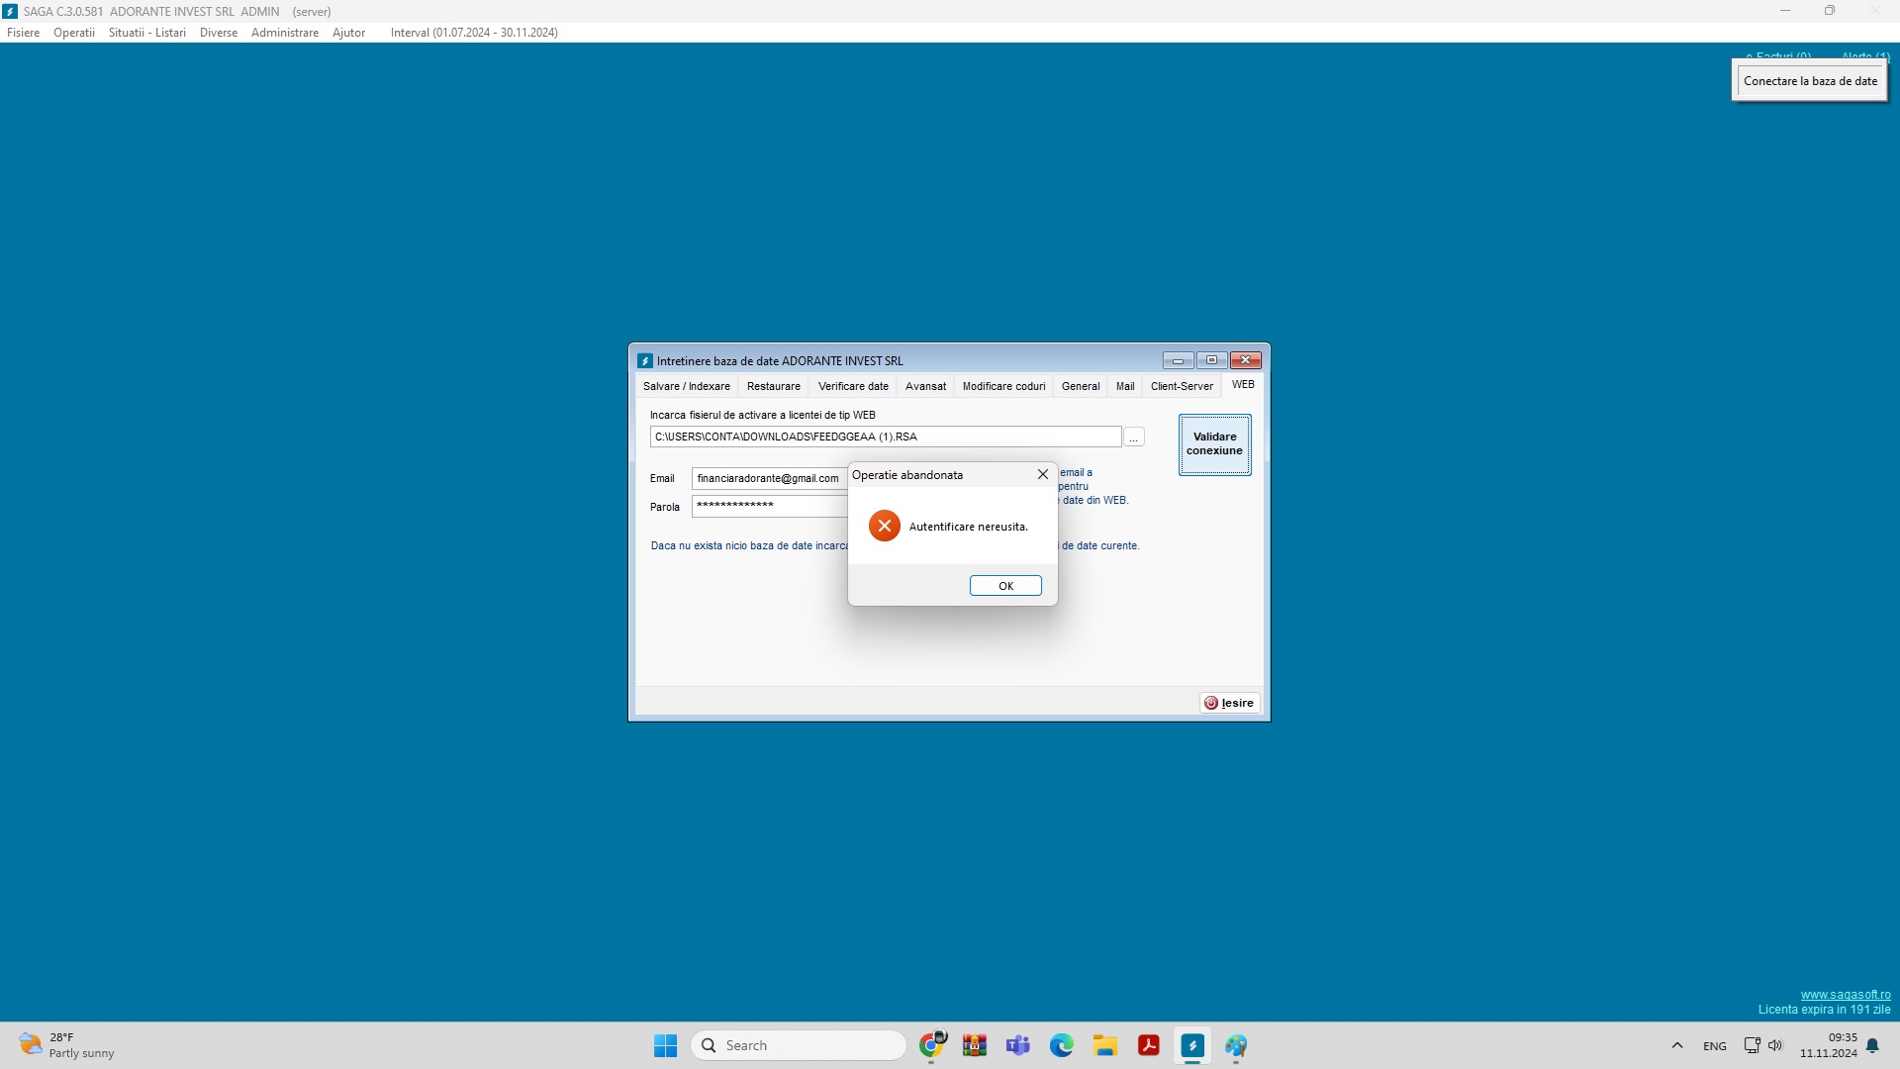Minimize the Intretinere baza de date window
This screenshot has width=1900, height=1069.
1178,360
